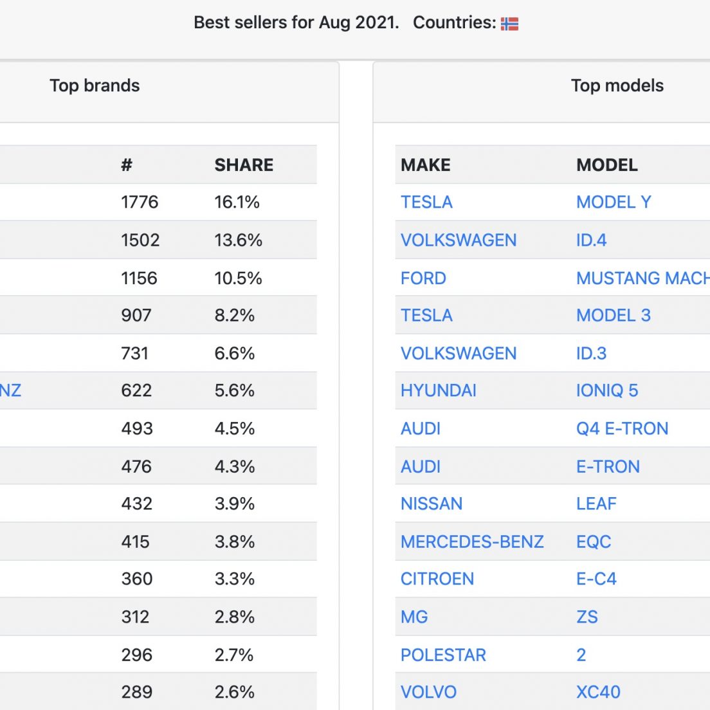The width and height of the screenshot is (710, 710).
Task: Open the FORD make link
Action: pos(423,278)
